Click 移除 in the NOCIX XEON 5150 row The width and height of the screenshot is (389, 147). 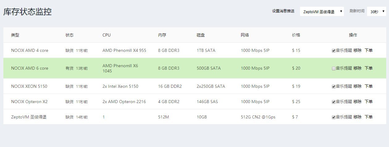coord(358,86)
